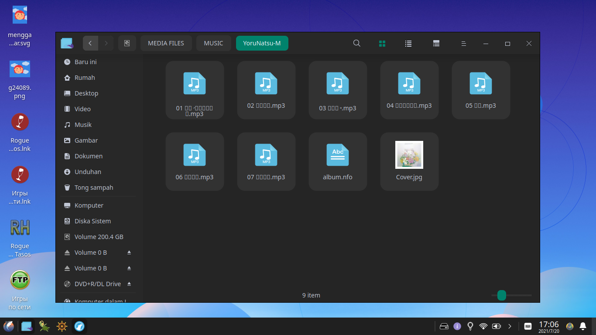Viewport: 596px width, 335px height.
Task: Navigate to MEDIA FILES breadcrumb
Action: [166, 43]
